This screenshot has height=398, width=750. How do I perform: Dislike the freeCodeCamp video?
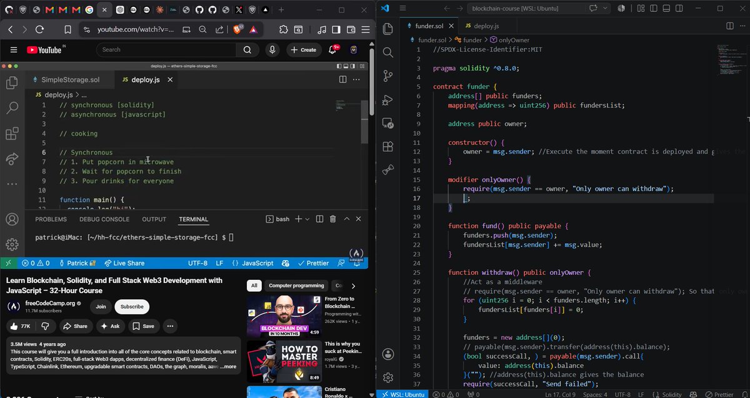click(x=45, y=326)
